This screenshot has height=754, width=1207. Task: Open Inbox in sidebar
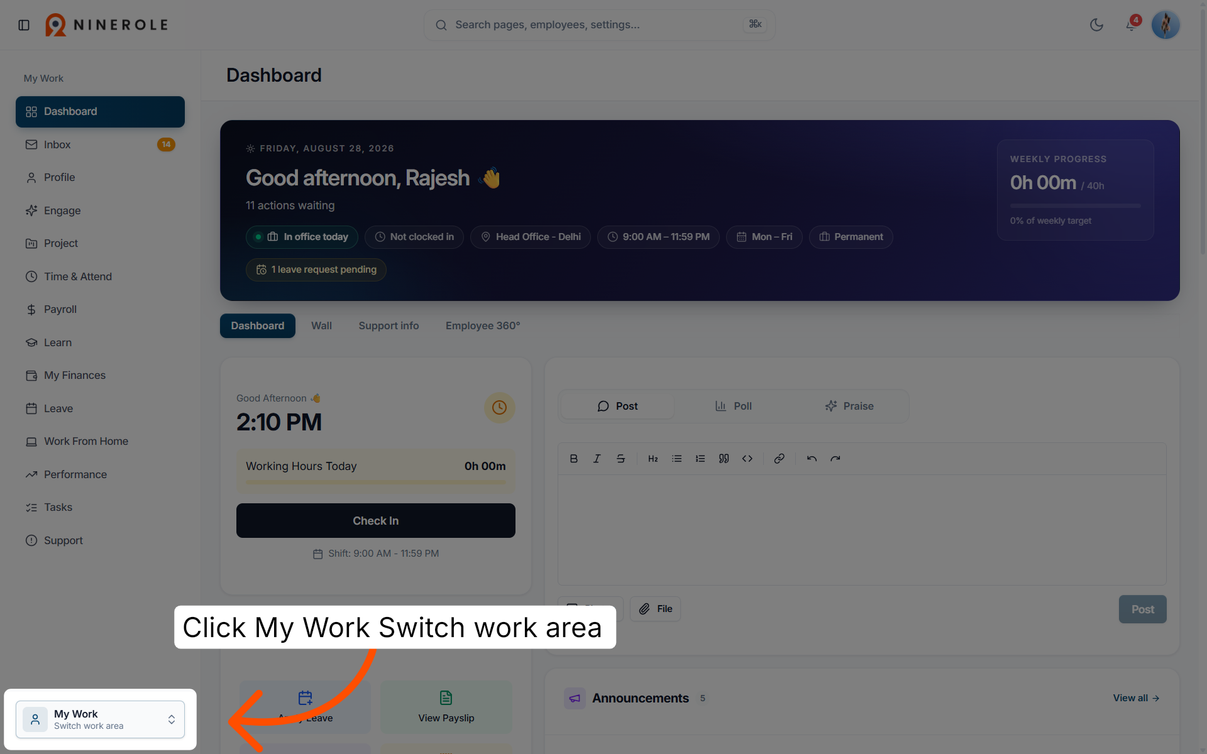100,145
